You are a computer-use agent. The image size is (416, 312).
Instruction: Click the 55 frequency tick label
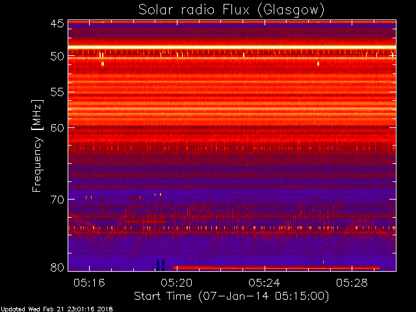57,92
